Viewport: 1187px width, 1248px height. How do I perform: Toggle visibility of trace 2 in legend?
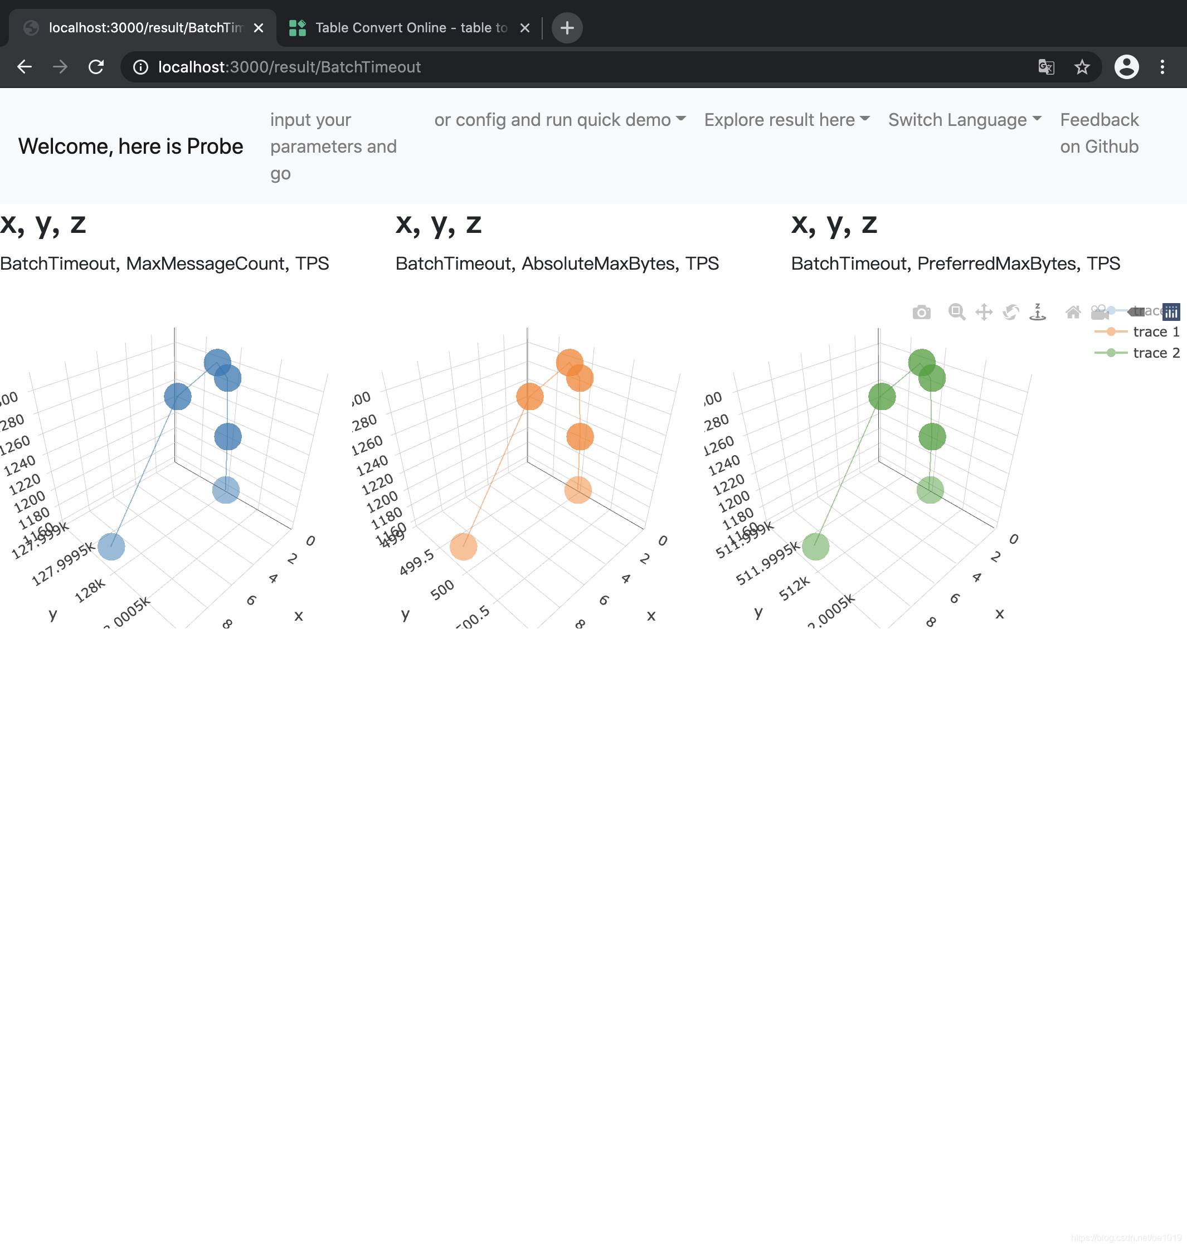(x=1137, y=353)
